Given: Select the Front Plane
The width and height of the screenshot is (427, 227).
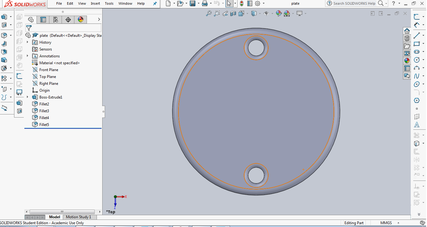Looking at the screenshot, I should pyautogui.click(x=45, y=70).
